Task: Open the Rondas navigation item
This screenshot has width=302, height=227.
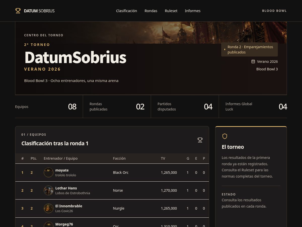Action: click(151, 11)
